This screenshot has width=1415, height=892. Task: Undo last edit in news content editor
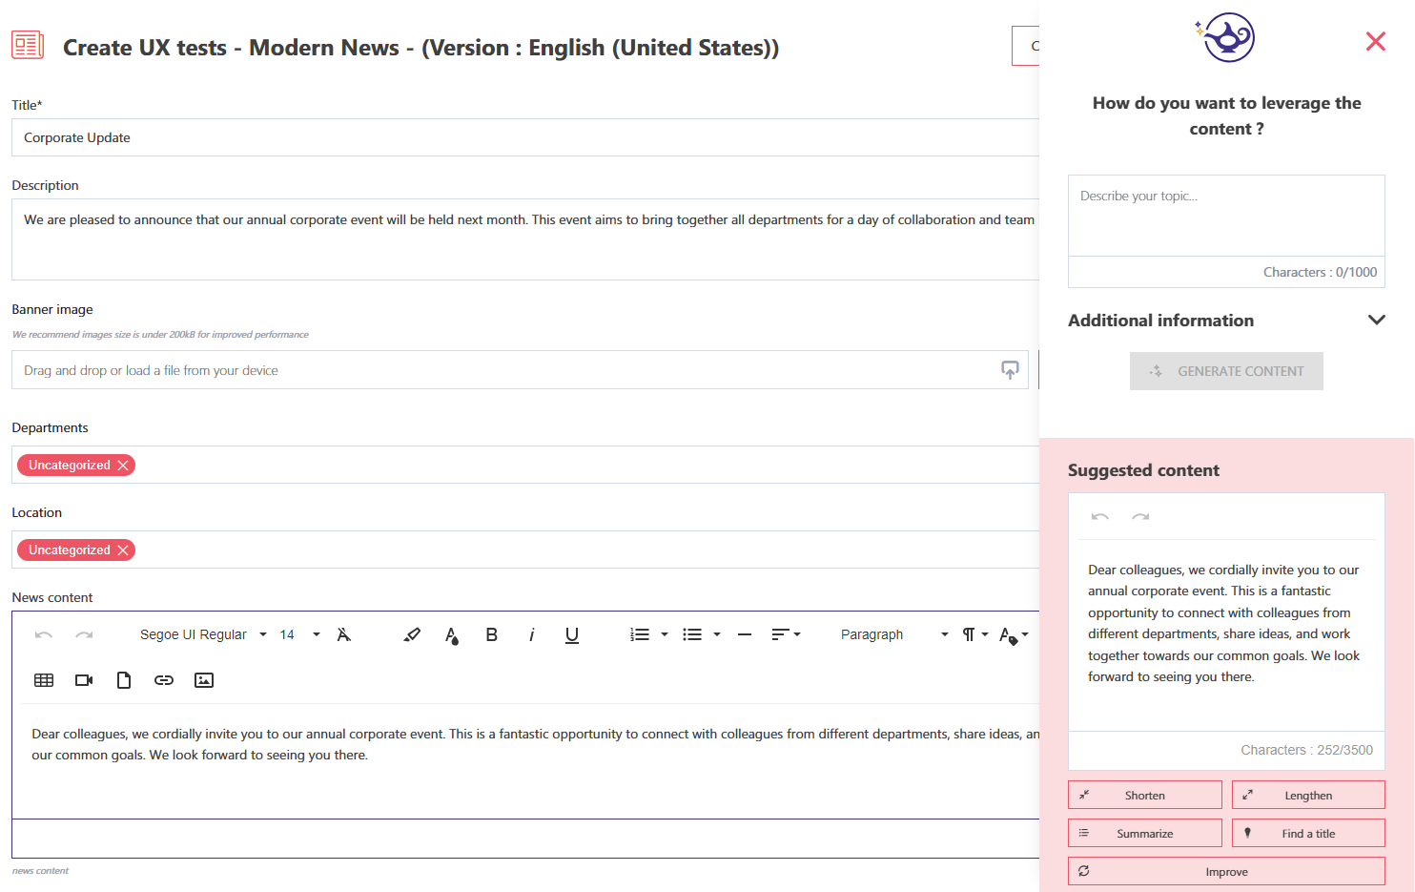(43, 634)
